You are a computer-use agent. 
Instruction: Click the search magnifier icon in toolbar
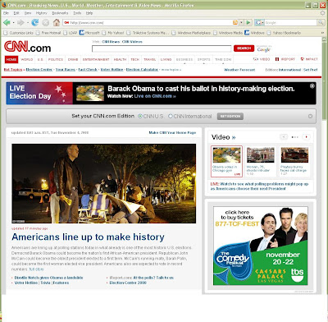point(321,22)
